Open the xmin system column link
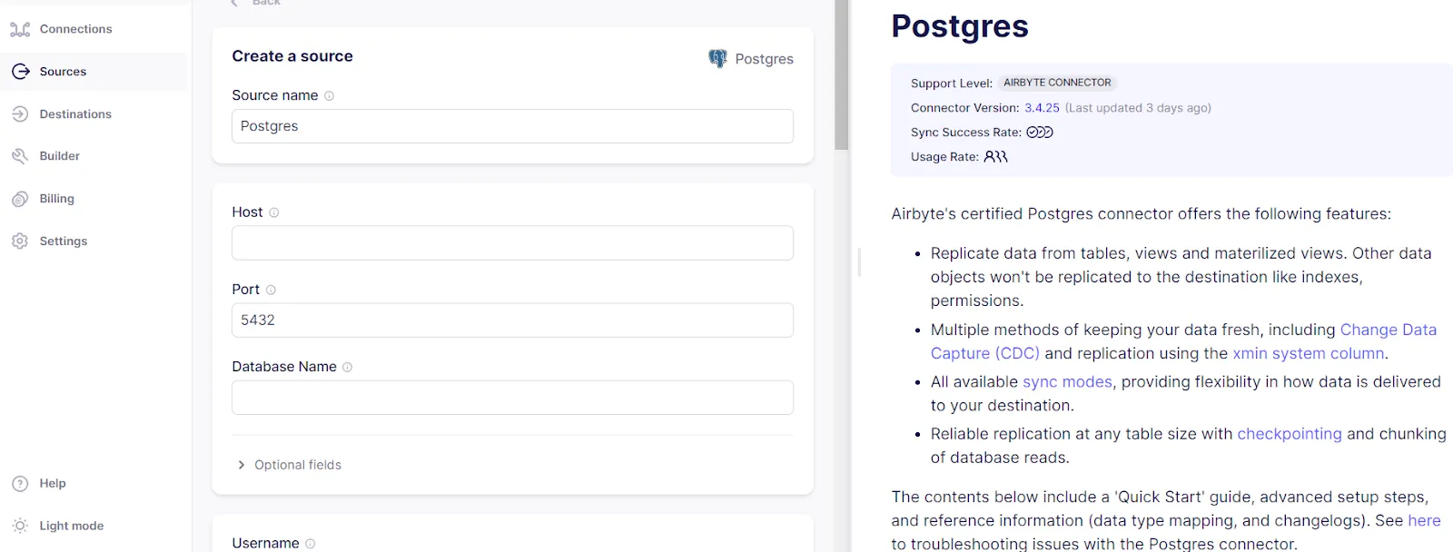 [1308, 354]
